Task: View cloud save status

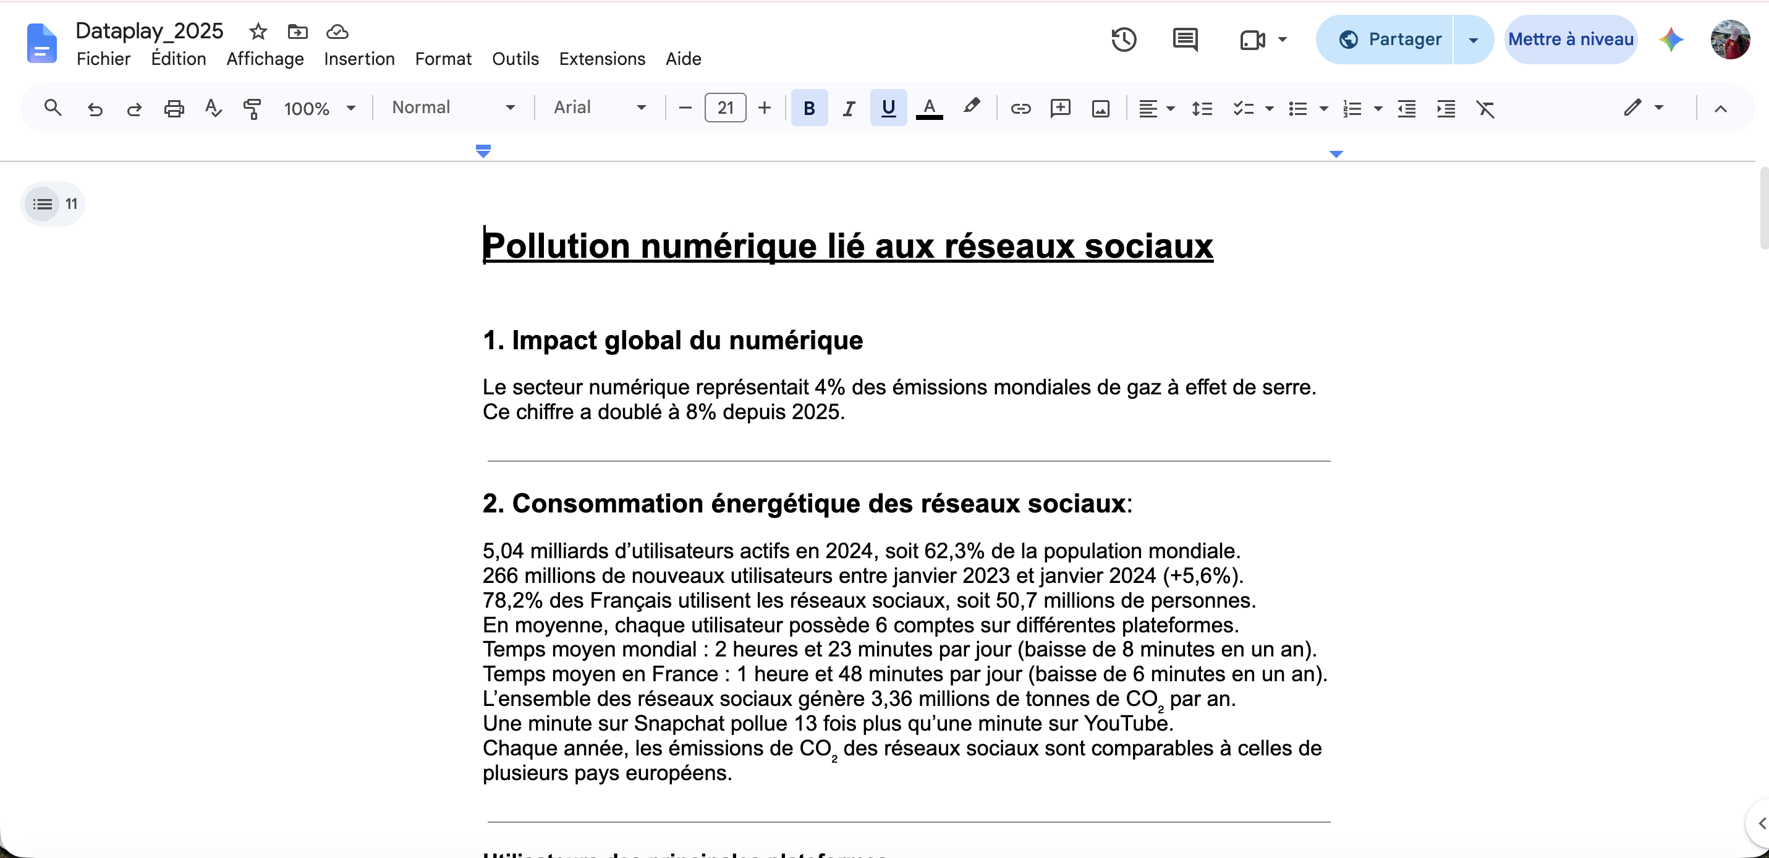Action: click(x=337, y=31)
